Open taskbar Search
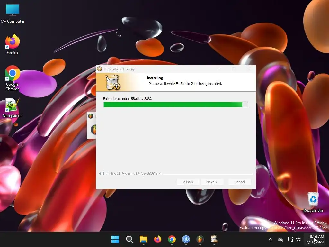This screenshot has height=247, width=329. (x=129, y=239)
